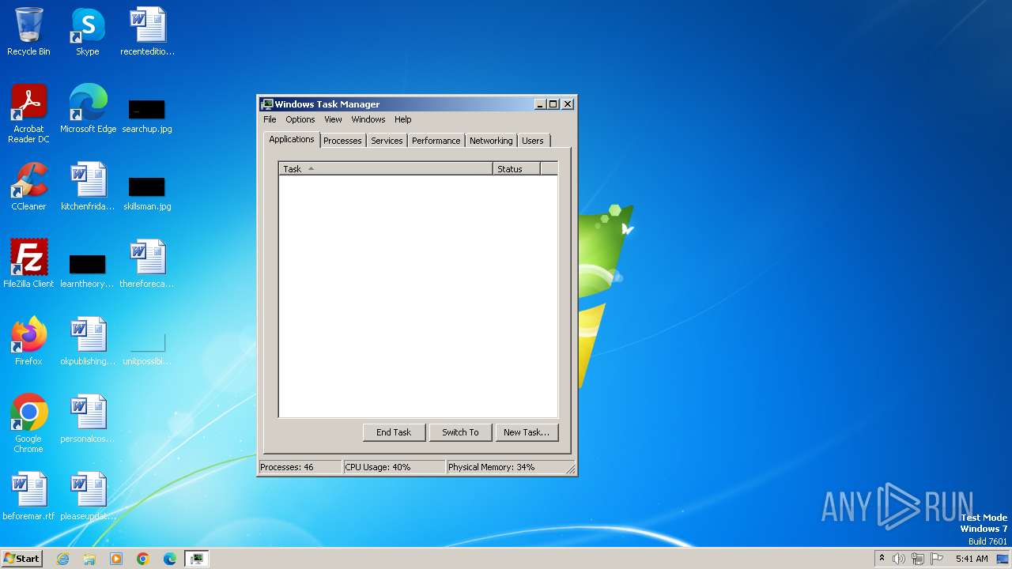Open the File menu
This screenshot has height=569, width=1012.
coord(270,119)
